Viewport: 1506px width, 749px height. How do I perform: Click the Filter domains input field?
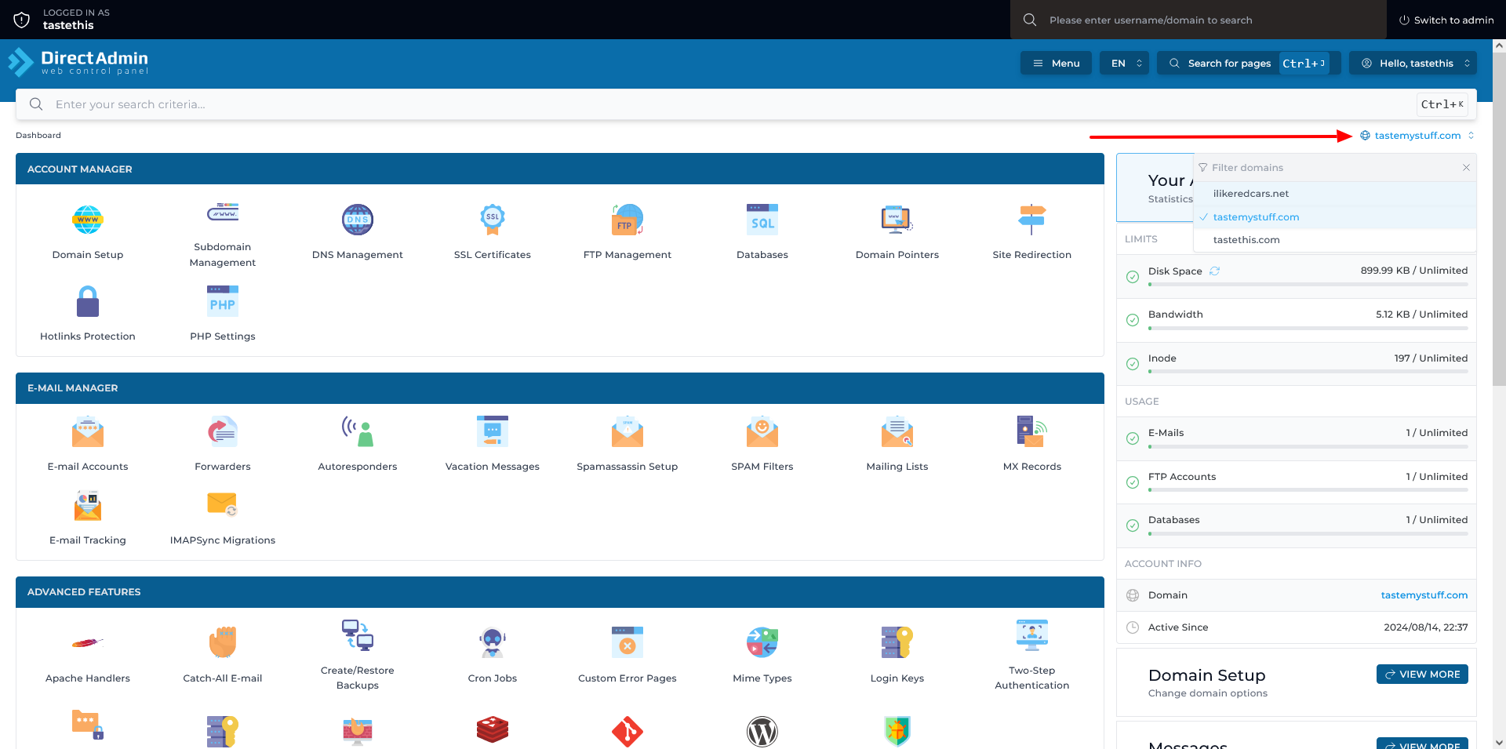pos(1326,168)
